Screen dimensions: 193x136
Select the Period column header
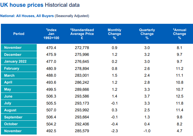[19, 34]
